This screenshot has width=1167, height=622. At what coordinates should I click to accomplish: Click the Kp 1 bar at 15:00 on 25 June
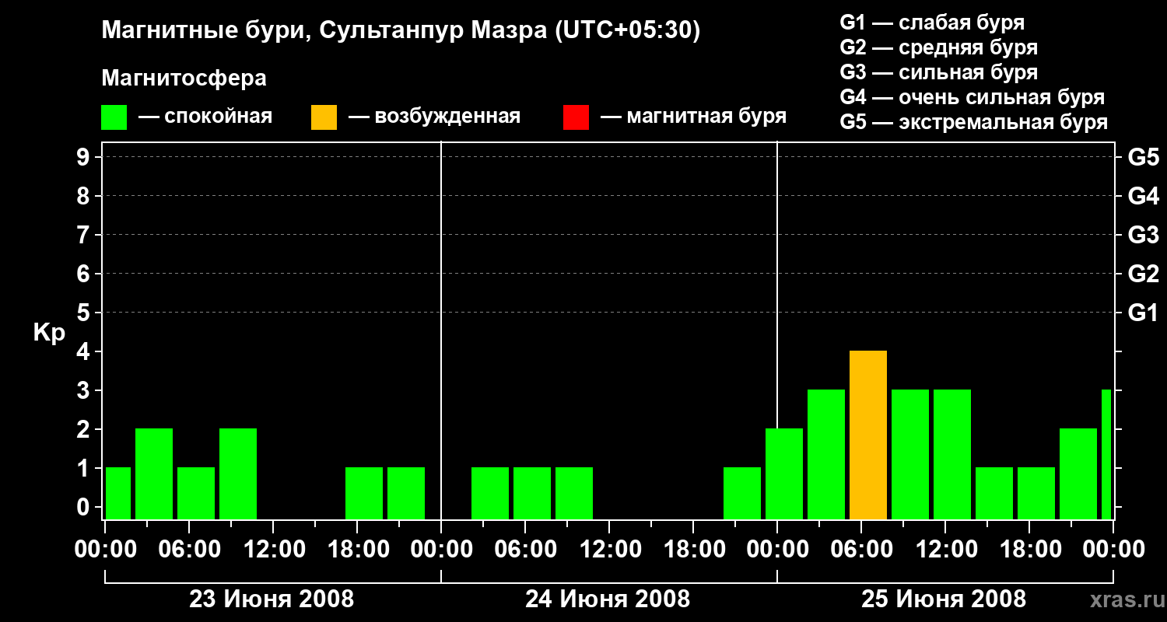(994, 494)
